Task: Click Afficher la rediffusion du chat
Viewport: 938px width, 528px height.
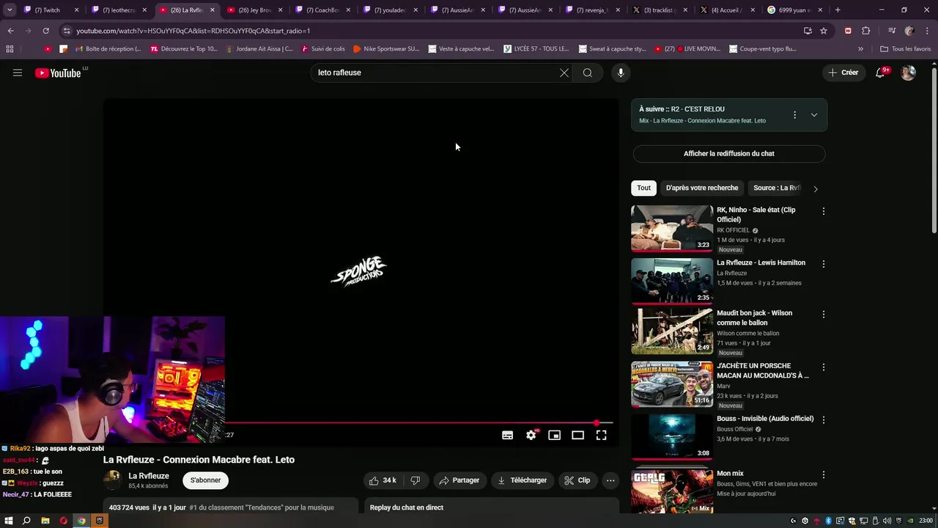Action: coord(729,154)
